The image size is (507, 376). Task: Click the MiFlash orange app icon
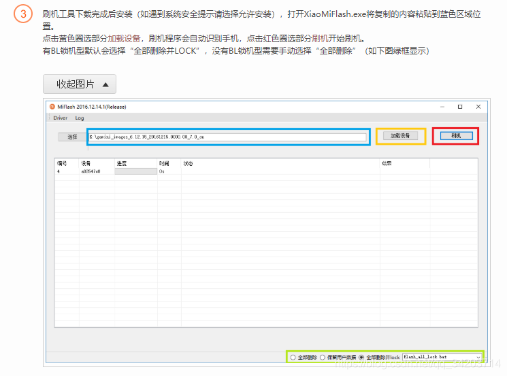coord(52,107)
